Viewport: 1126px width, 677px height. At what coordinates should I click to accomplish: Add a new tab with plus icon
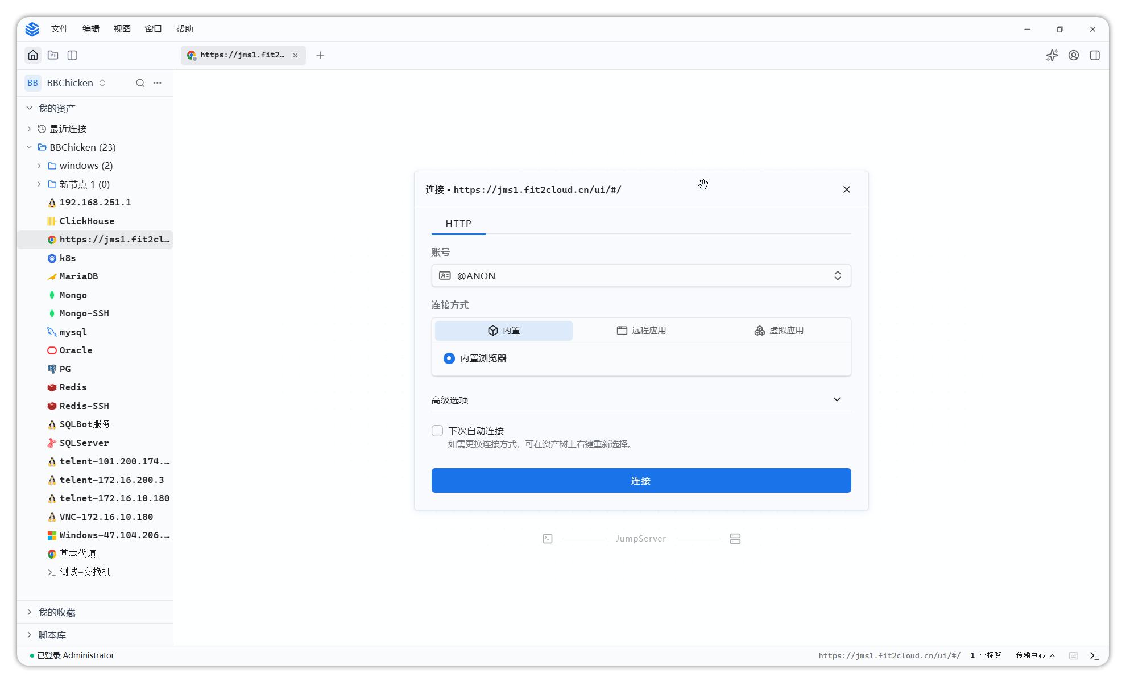(320, 55)
